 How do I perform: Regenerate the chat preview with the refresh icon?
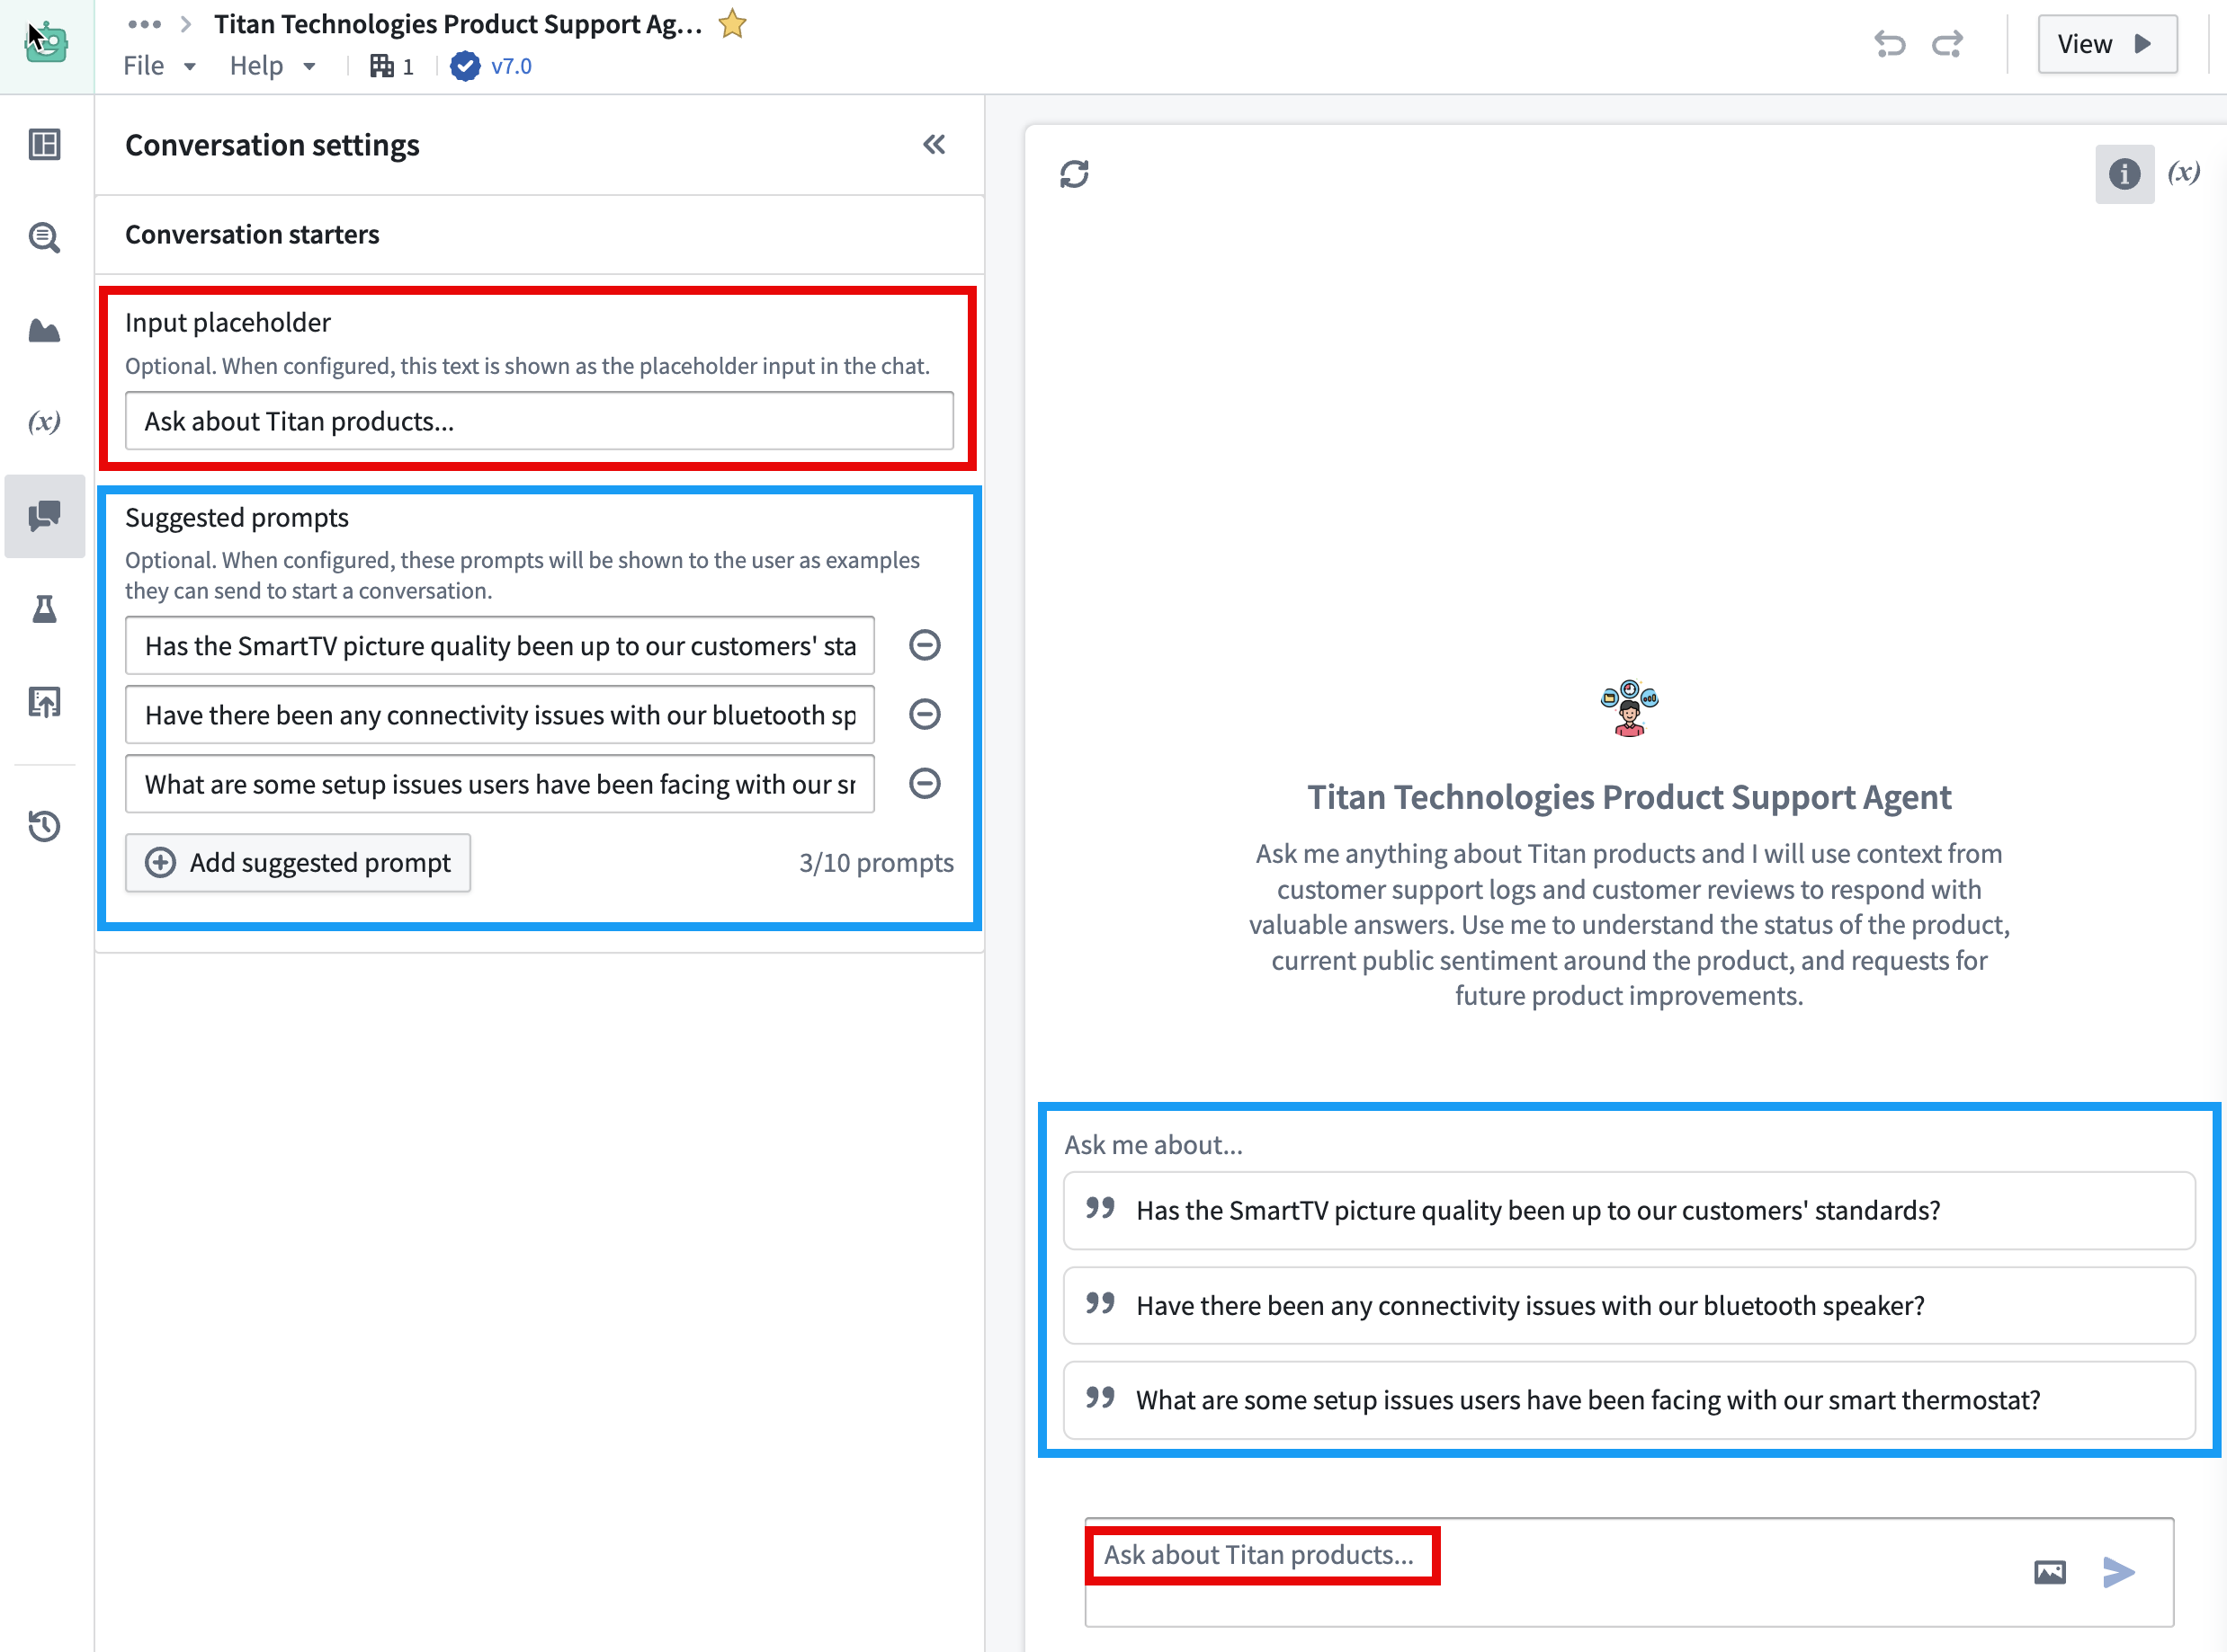click(1075, 174)
